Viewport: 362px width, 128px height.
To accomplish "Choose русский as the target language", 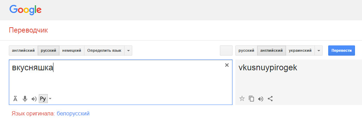I will pyautogui.click(x=246, y=50).
